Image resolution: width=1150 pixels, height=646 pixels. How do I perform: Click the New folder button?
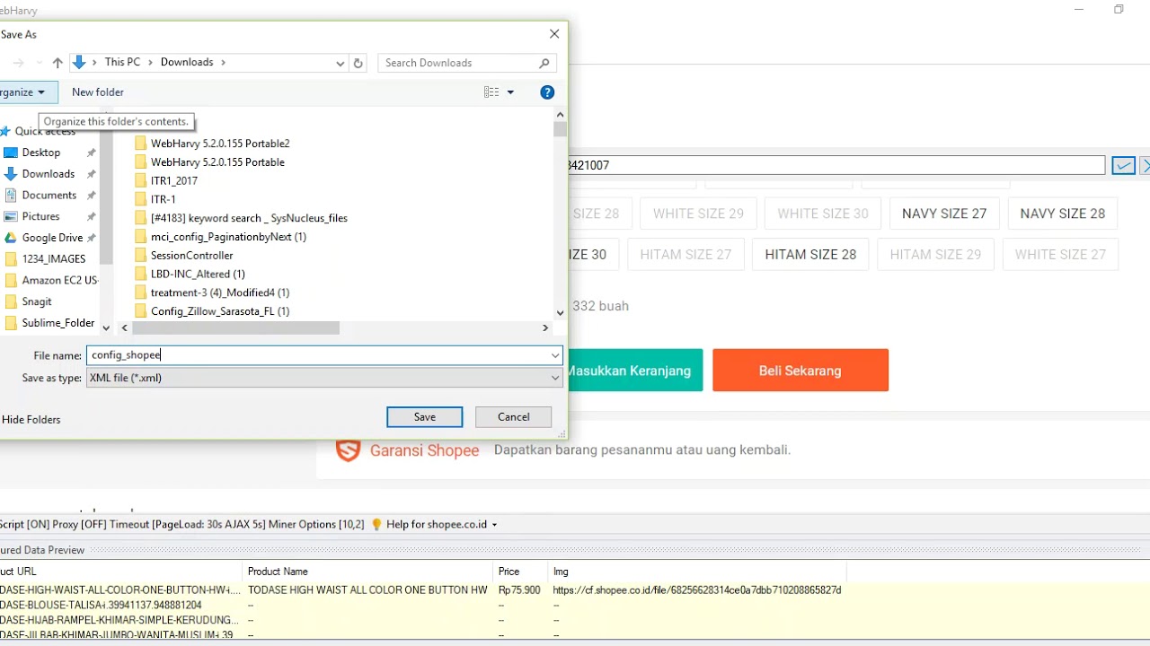[98, 92]
